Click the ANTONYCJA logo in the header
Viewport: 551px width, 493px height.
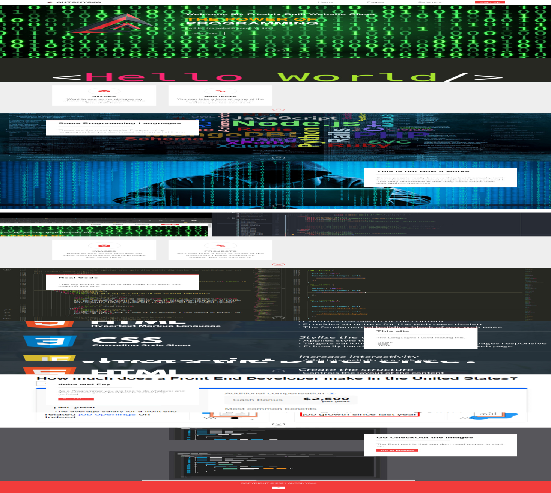point(74,2)
